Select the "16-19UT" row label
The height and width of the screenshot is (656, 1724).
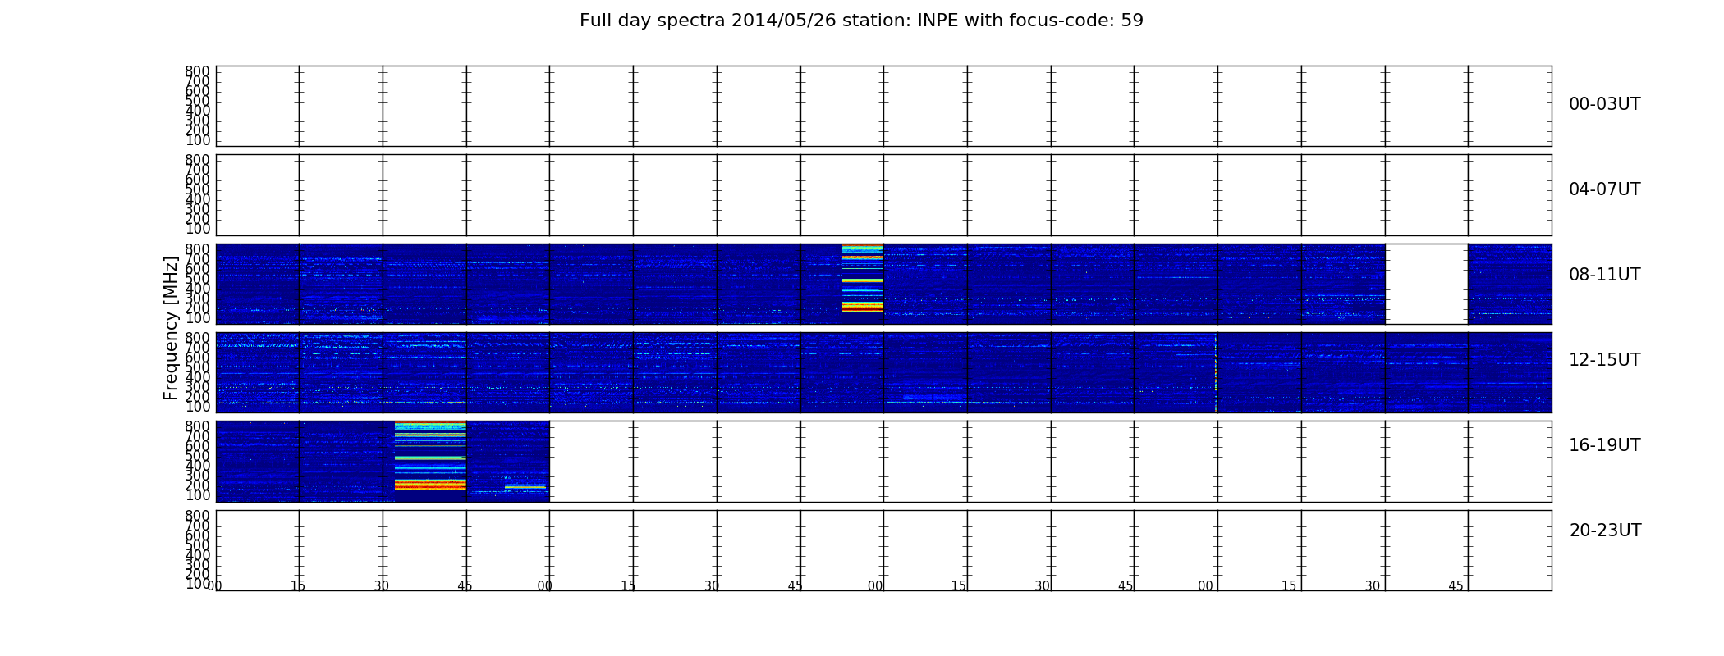pos(1604,445)
